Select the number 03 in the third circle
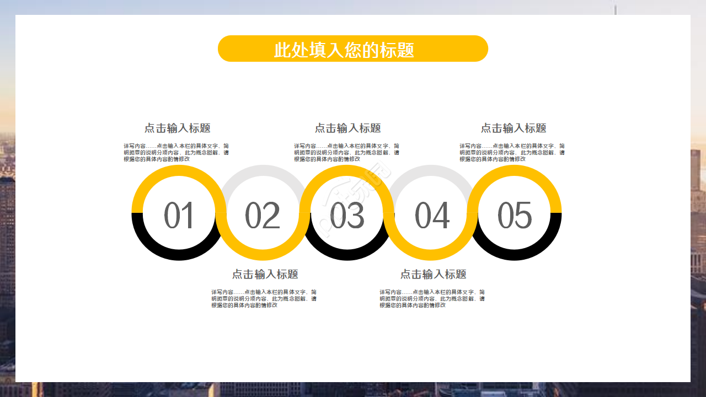This screenshot has height=397, width=706. point(347,216)
